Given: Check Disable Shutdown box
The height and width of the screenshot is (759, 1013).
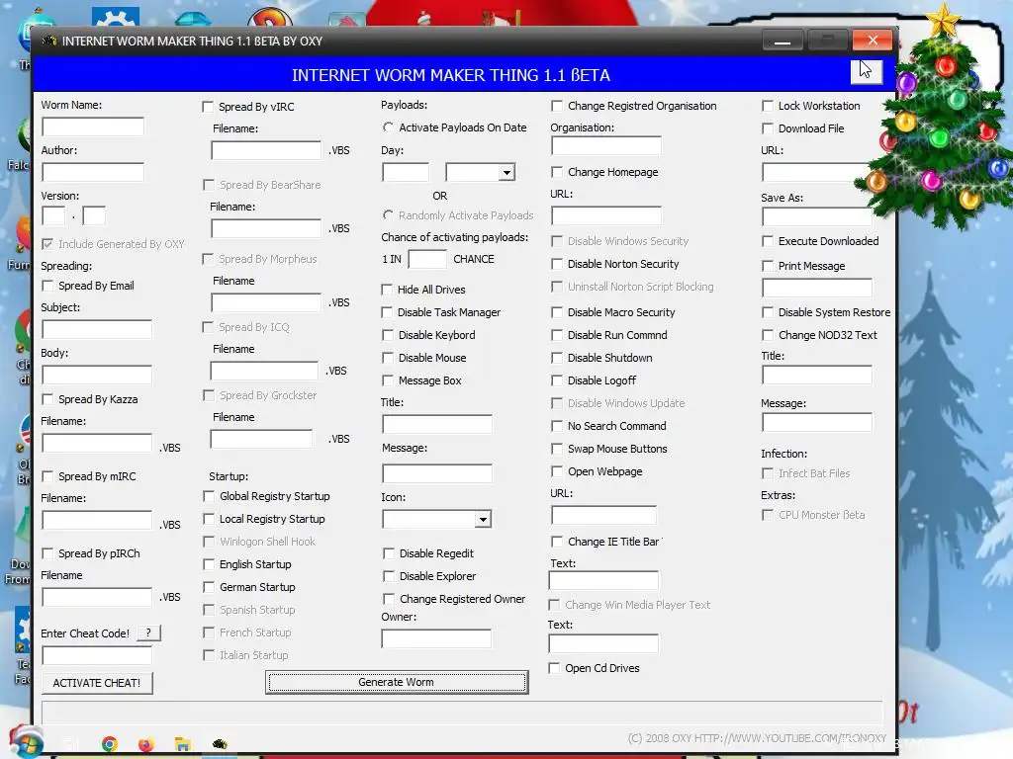Looking at the screenshot, I should pyautogui.click(x=556, y=358).
